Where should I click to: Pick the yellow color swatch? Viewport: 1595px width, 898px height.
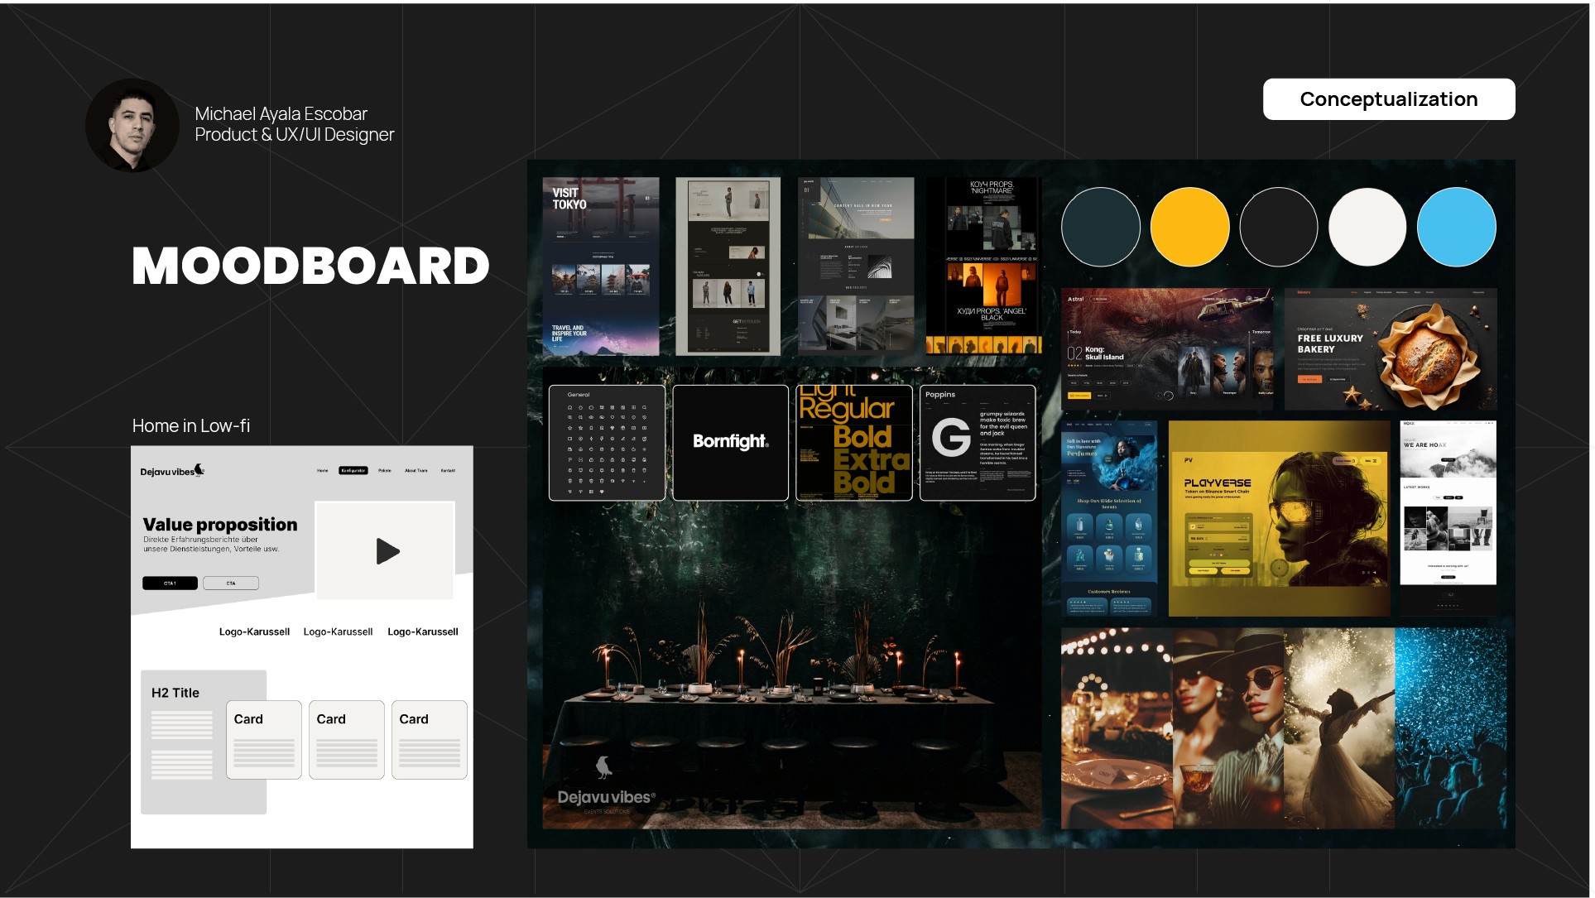click(x=1189, y=227)
